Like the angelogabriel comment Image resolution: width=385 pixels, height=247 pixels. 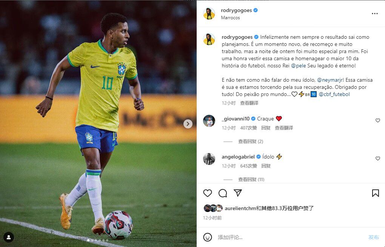click(377, 159)
